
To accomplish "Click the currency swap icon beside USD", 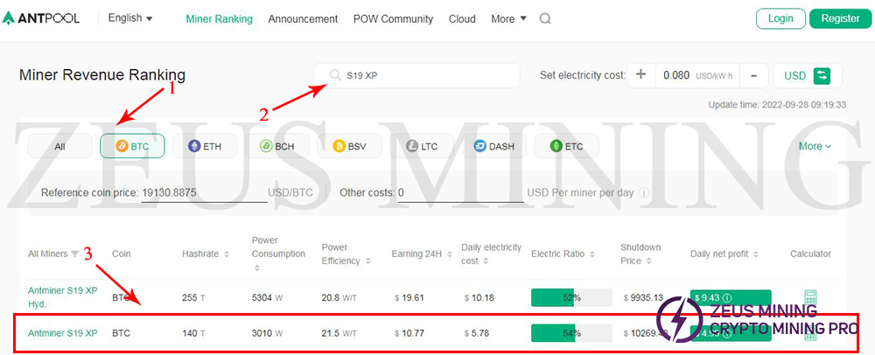I will point(822,75).
